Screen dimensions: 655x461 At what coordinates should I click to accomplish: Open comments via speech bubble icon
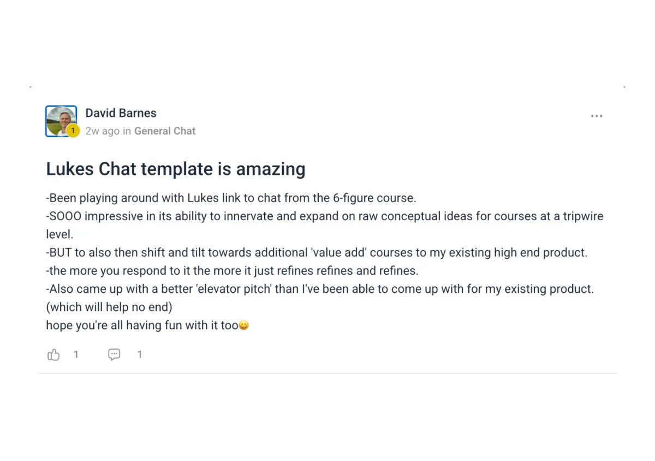tap(114, 354)
